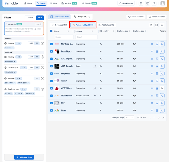Click Add to list (168) button

click(106, 25)
